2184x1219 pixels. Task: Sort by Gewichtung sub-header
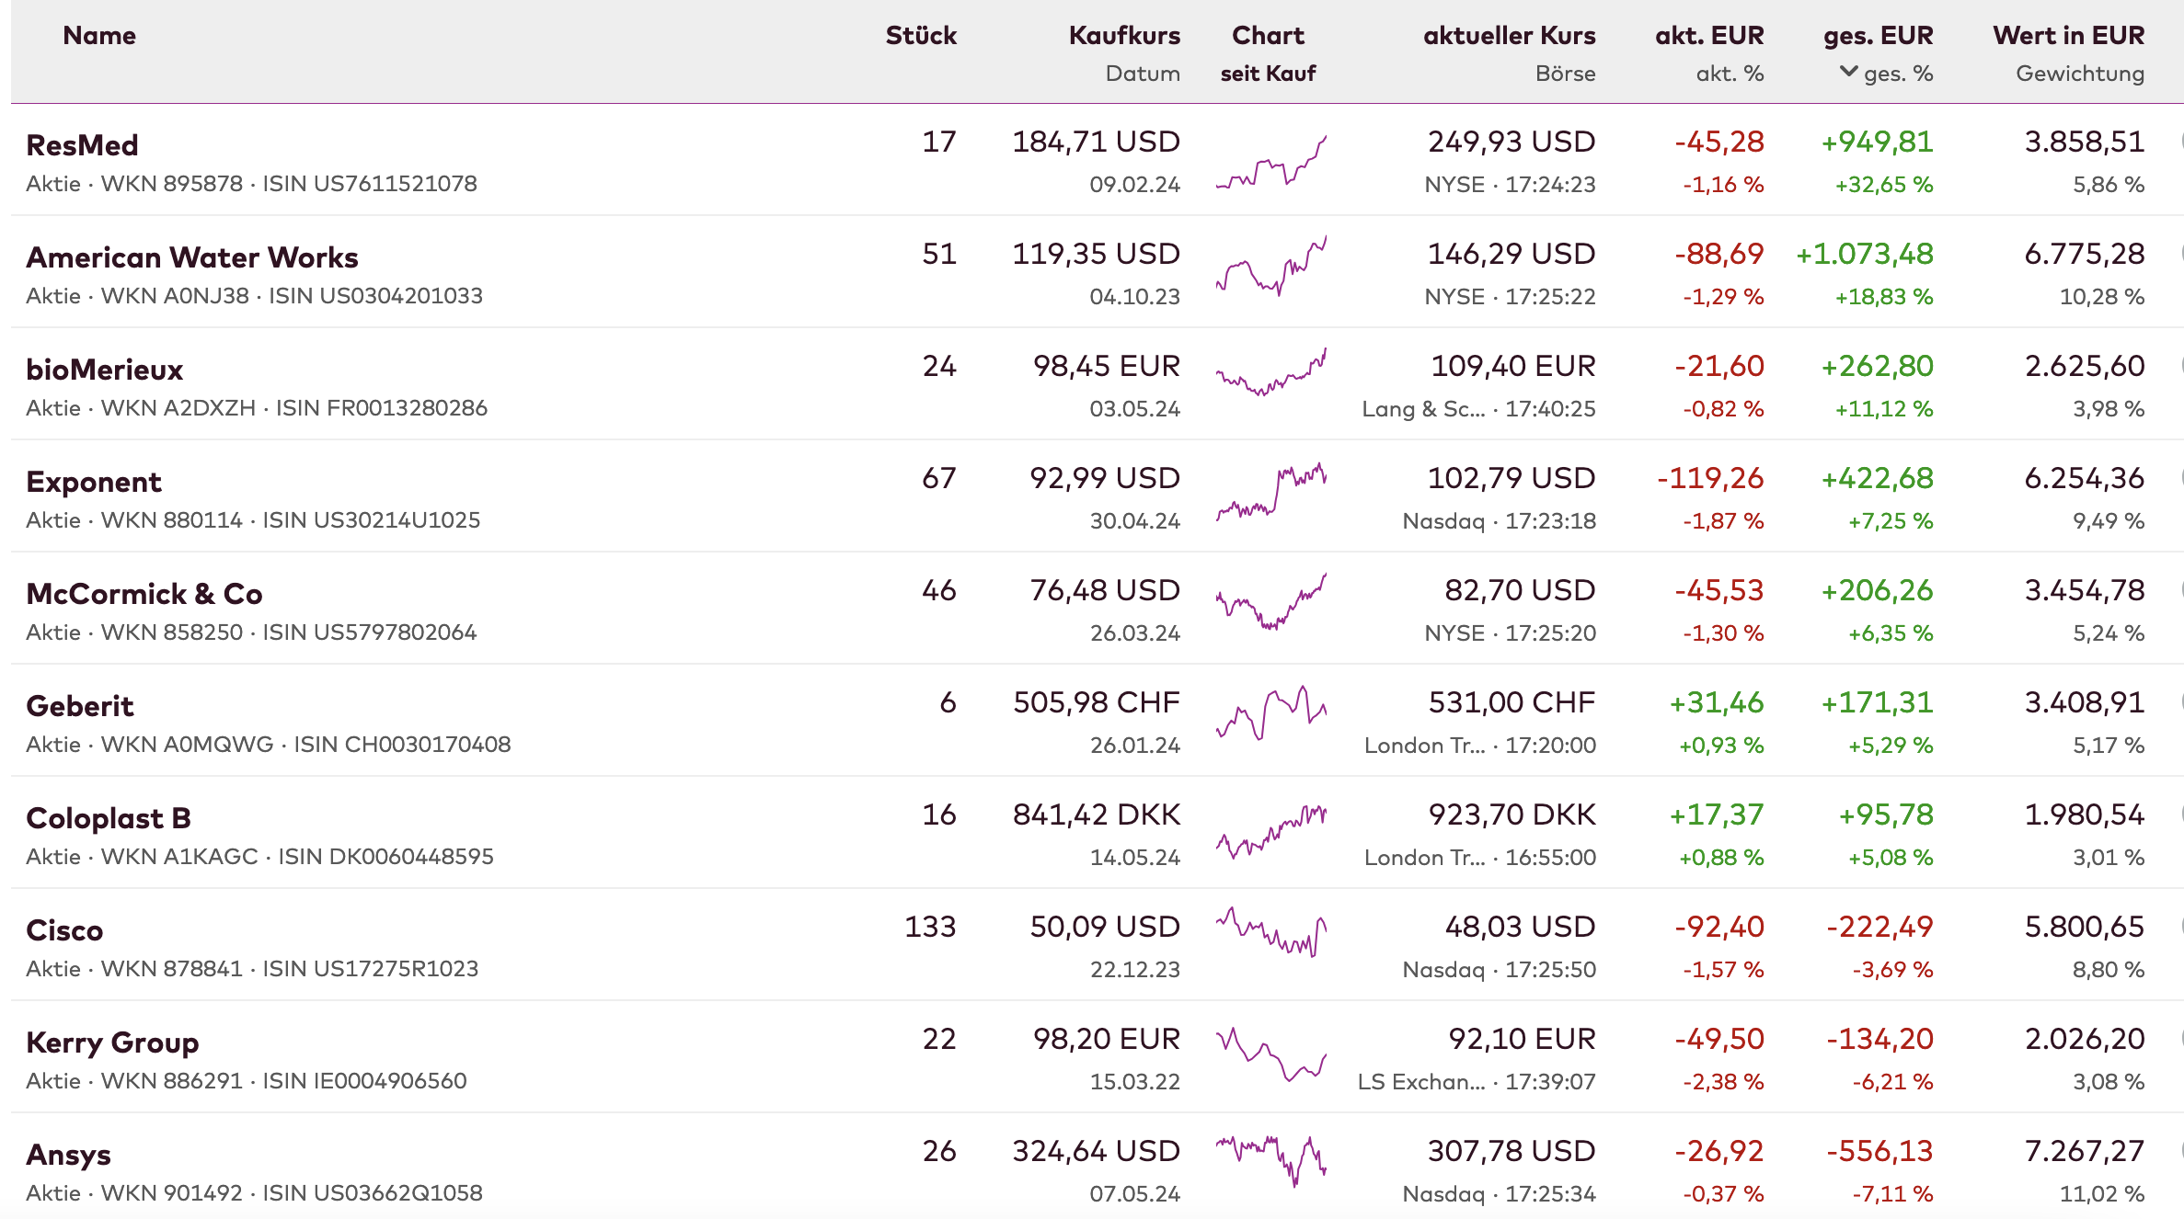[x=2080, y=74]
